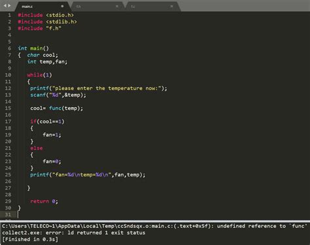Click the 'if(cool==1)' condition
The height and width of the screenshot is (245, 310).
coord(47,122)
